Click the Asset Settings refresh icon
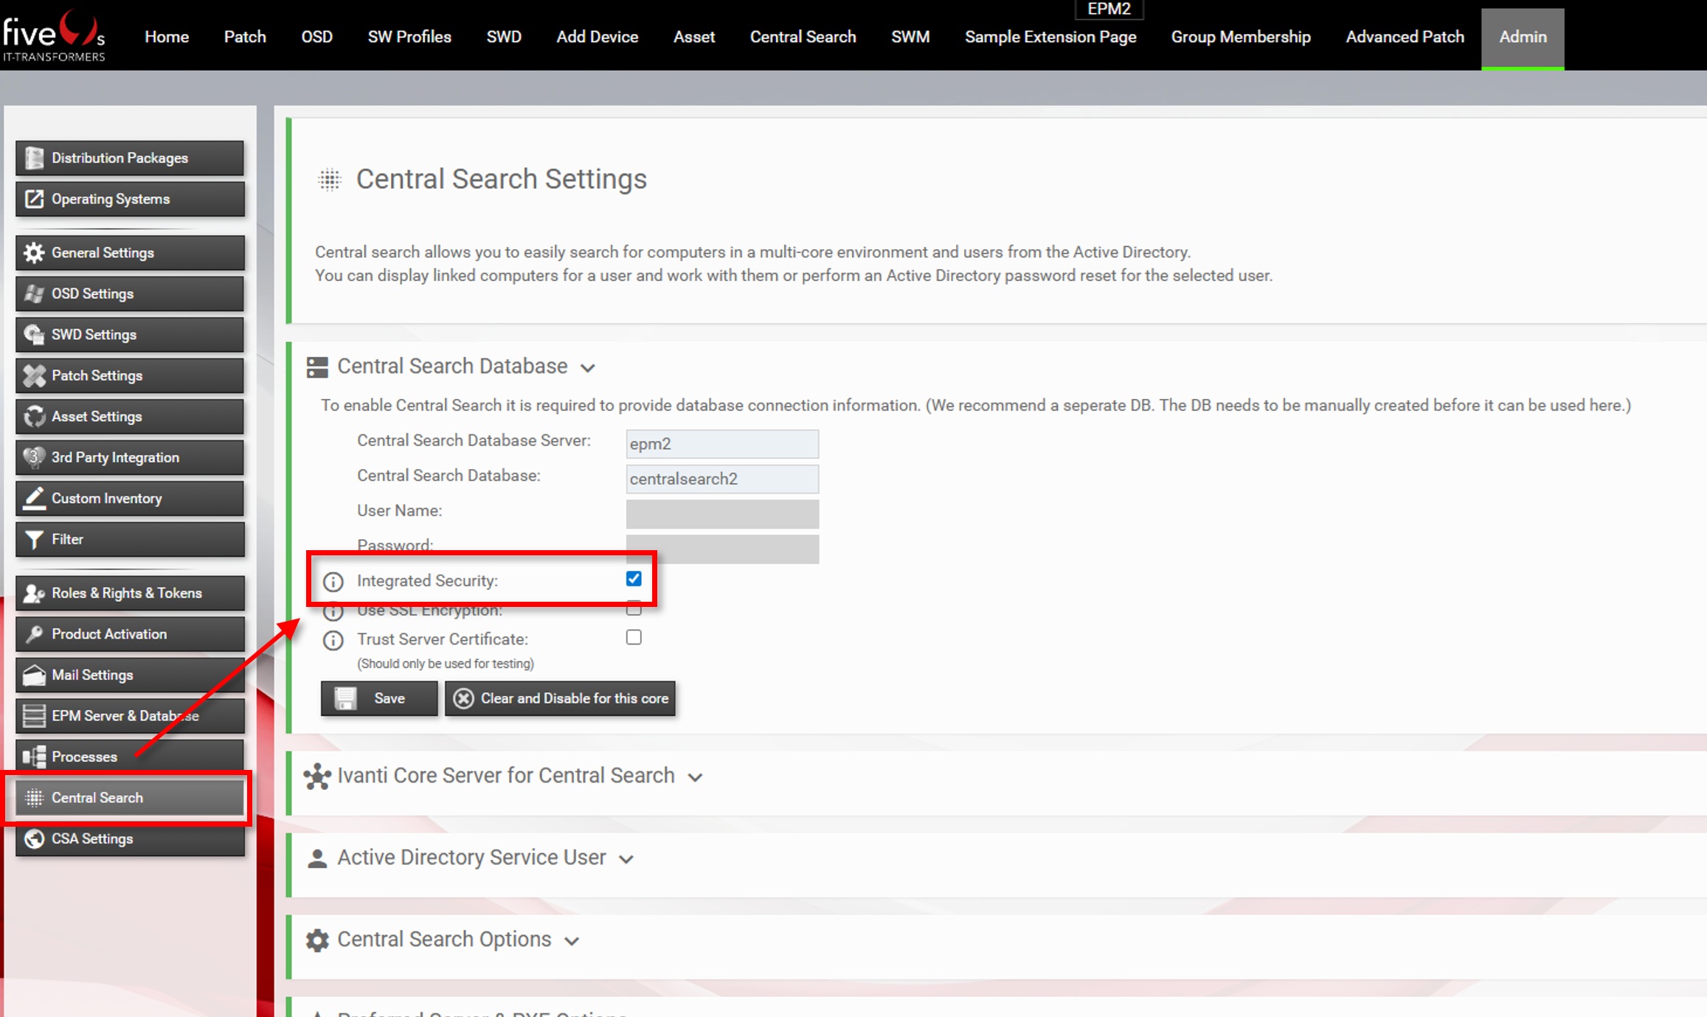This screenshot has height=1017, width=1707. click(34, 417)
